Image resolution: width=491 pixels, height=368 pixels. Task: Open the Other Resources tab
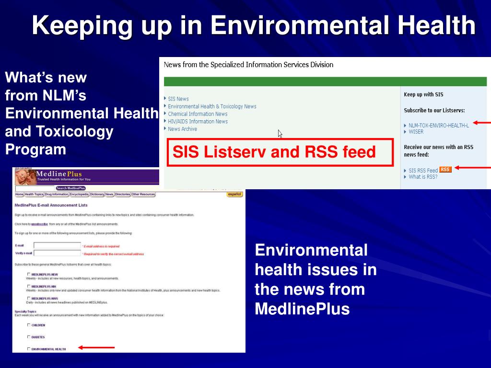tap(143, 195)
